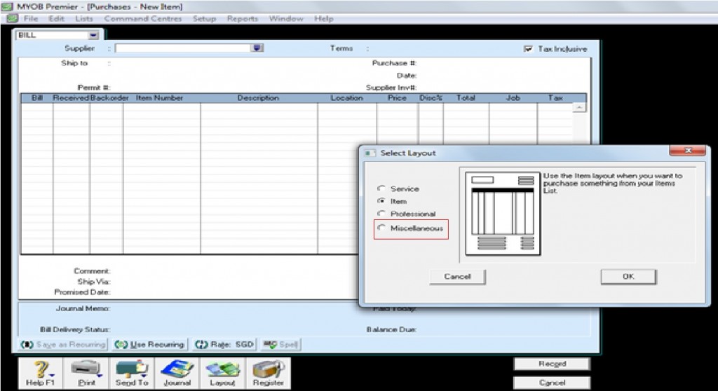Toggle the Tax Inclusive checkbox

click(x=528, y=48)
